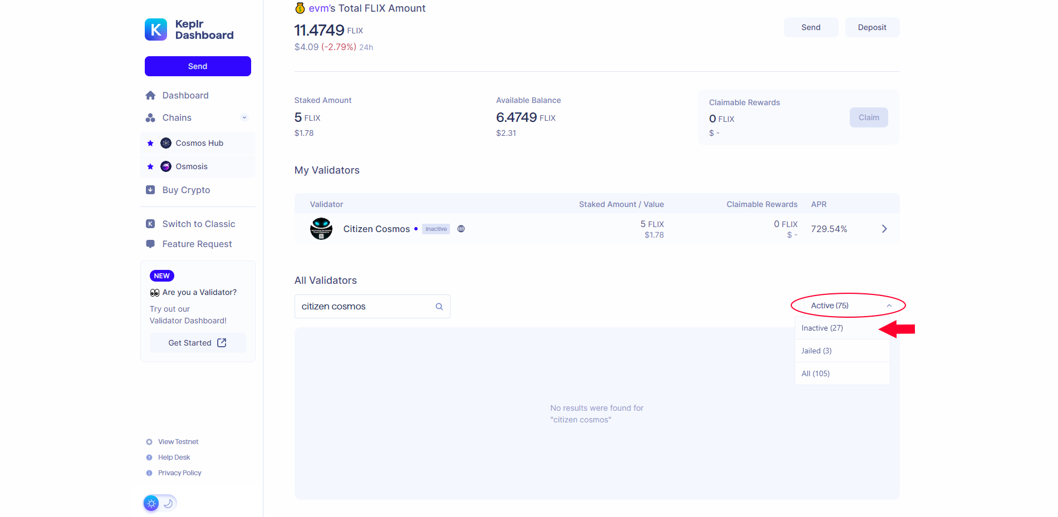Collapse the Chains list chevron
The width and height of the screenshot is (1058, 517).
click(x=244, y=117)
